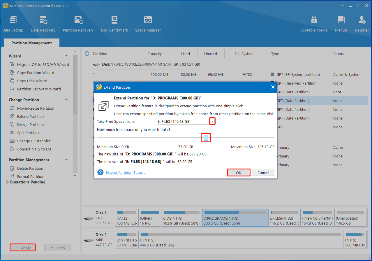This screenshot has width=372, height=261.
Task: Collapse the Change Partition section
Action: click(x=66, y=100)
